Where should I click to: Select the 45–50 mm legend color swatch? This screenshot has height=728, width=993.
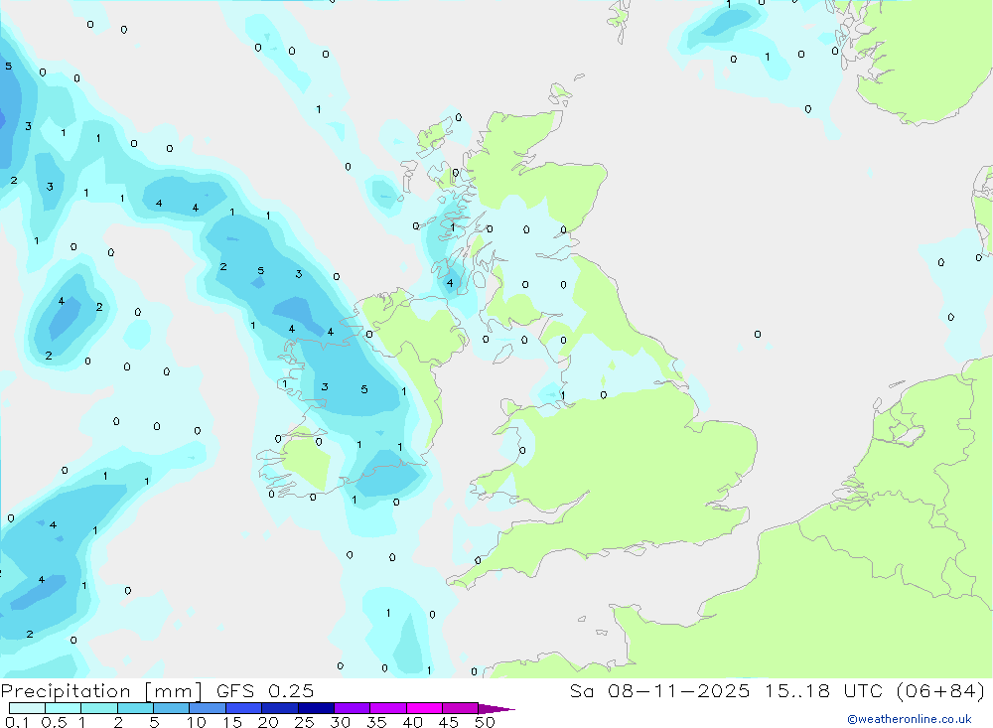[x=461, y=708]
